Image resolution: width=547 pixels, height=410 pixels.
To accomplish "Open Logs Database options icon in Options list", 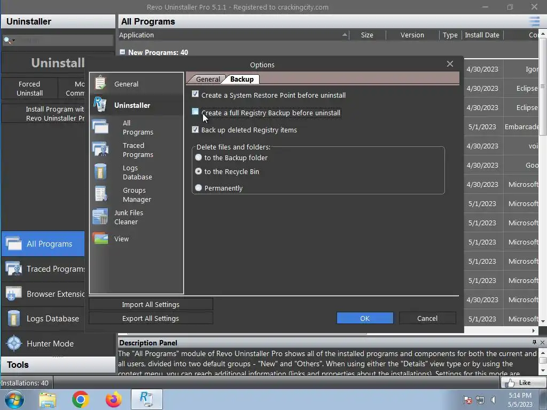I will point(100,171).
